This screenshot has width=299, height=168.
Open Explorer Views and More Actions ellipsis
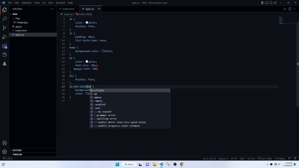[x=52, y=9]
